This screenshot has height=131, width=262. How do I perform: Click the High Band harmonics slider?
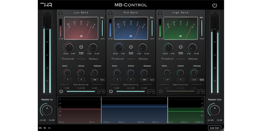pyautogui.click(x=180, y=91)
